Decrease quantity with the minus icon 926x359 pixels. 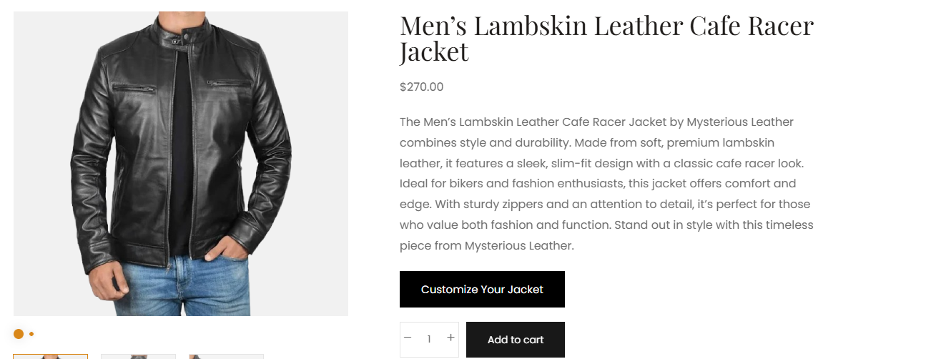408,338
